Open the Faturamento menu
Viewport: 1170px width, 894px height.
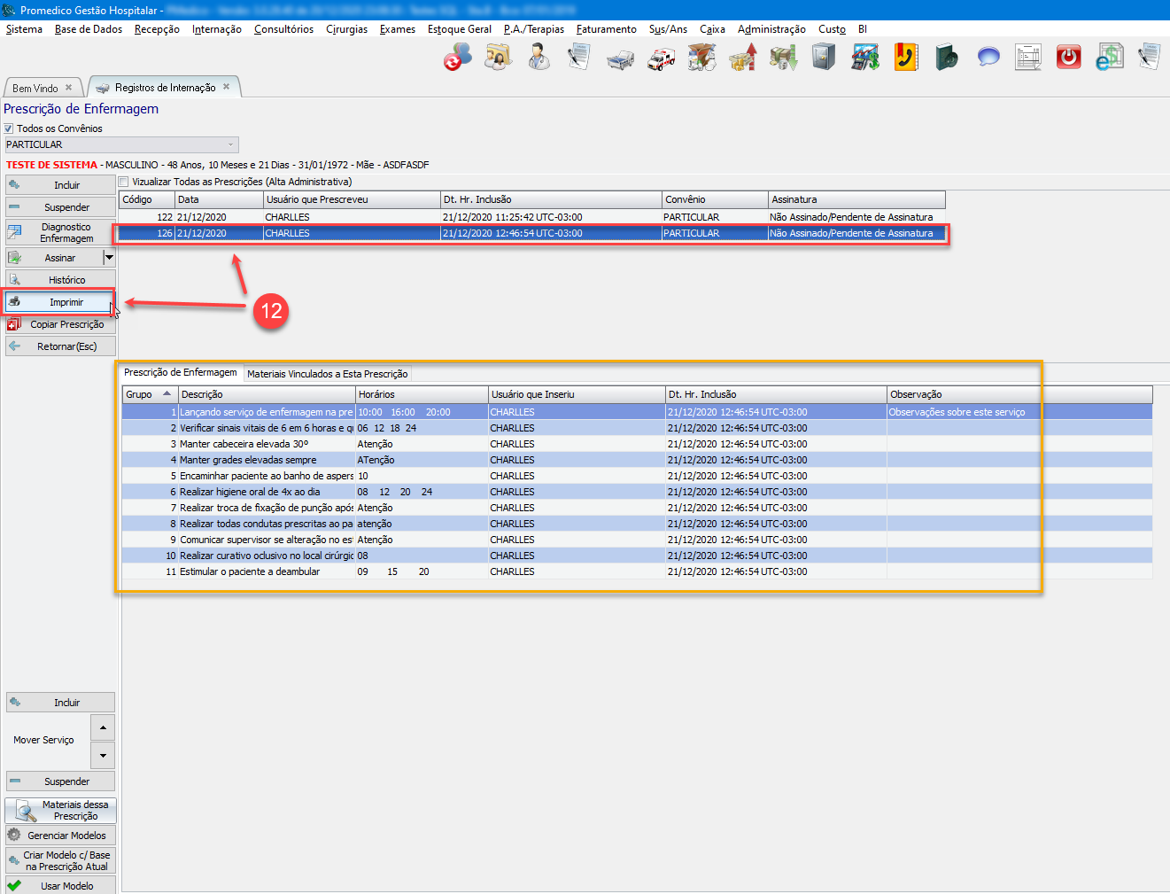(x=606, y=29)
